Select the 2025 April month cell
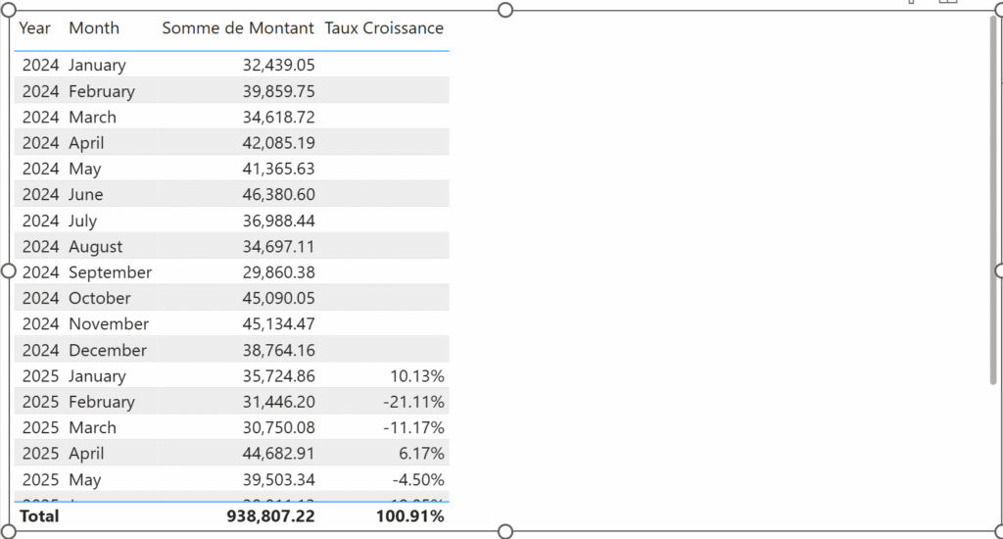 pos(86,454)
